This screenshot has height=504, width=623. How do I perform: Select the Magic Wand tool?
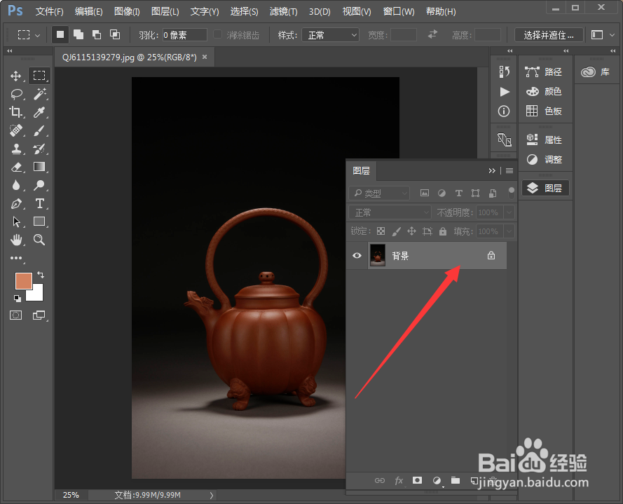pyautogui.click(x=39, y=94)
